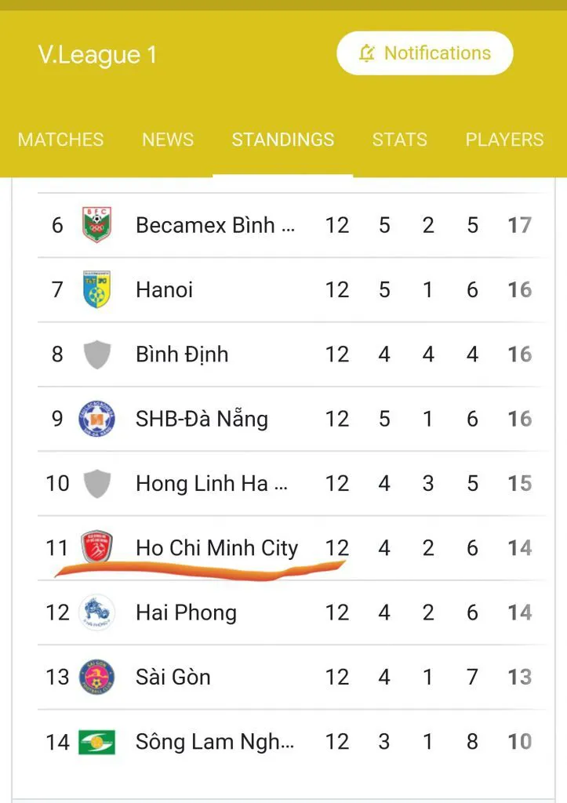567x803 pixels.
Task: Click the Hanoi club crest icon
Action: (97, 289)
